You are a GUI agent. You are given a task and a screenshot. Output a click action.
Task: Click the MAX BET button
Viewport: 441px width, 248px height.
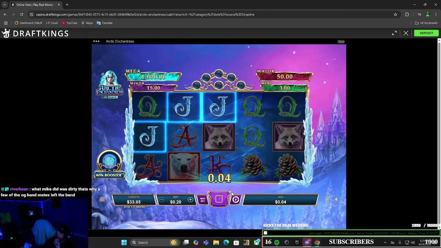(203, 200)
